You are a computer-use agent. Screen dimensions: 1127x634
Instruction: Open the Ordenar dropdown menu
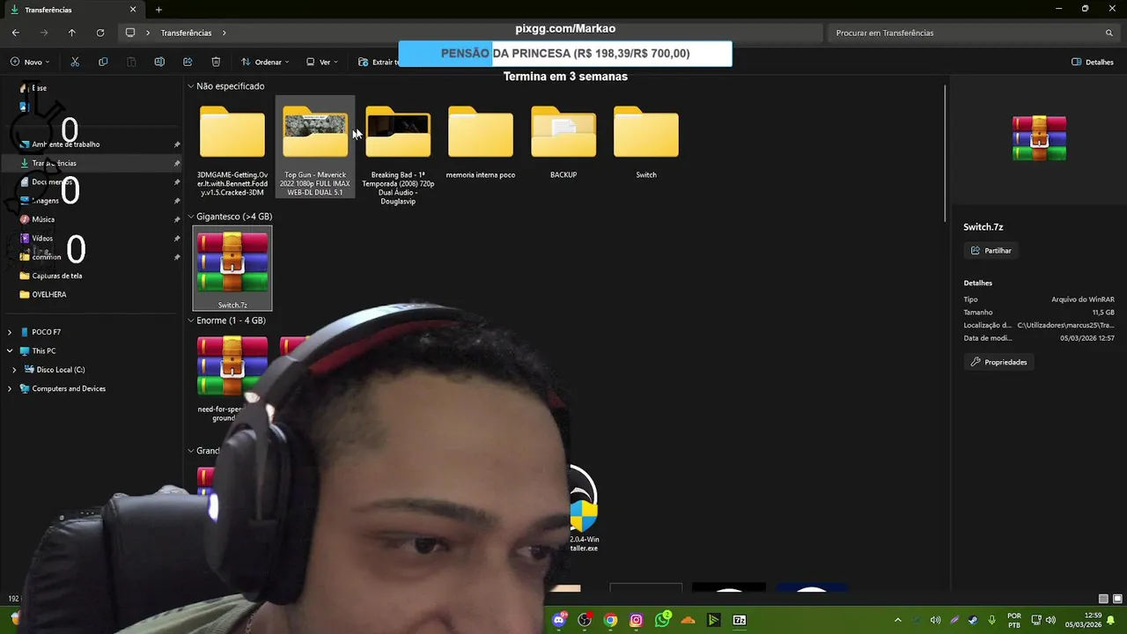click(266, 62)
